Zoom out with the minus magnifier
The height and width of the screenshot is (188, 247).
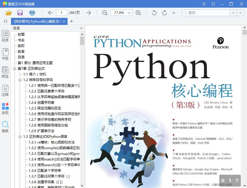(105, 13)
